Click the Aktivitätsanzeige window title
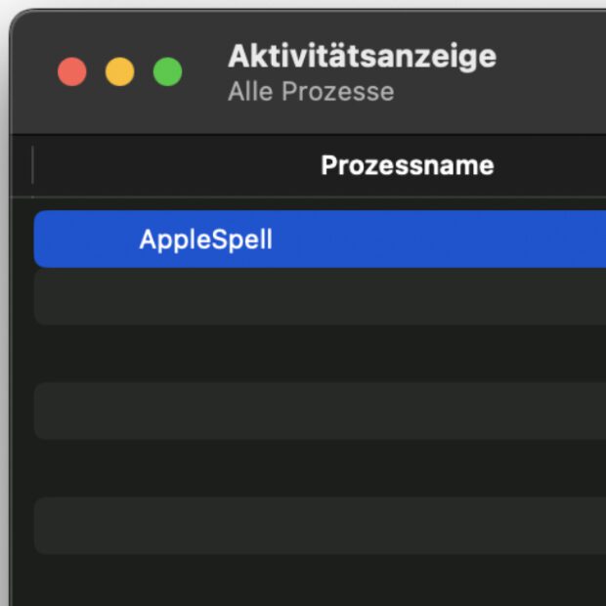The width and height of the screenshot is (606, 606). [x=362, y=57]
